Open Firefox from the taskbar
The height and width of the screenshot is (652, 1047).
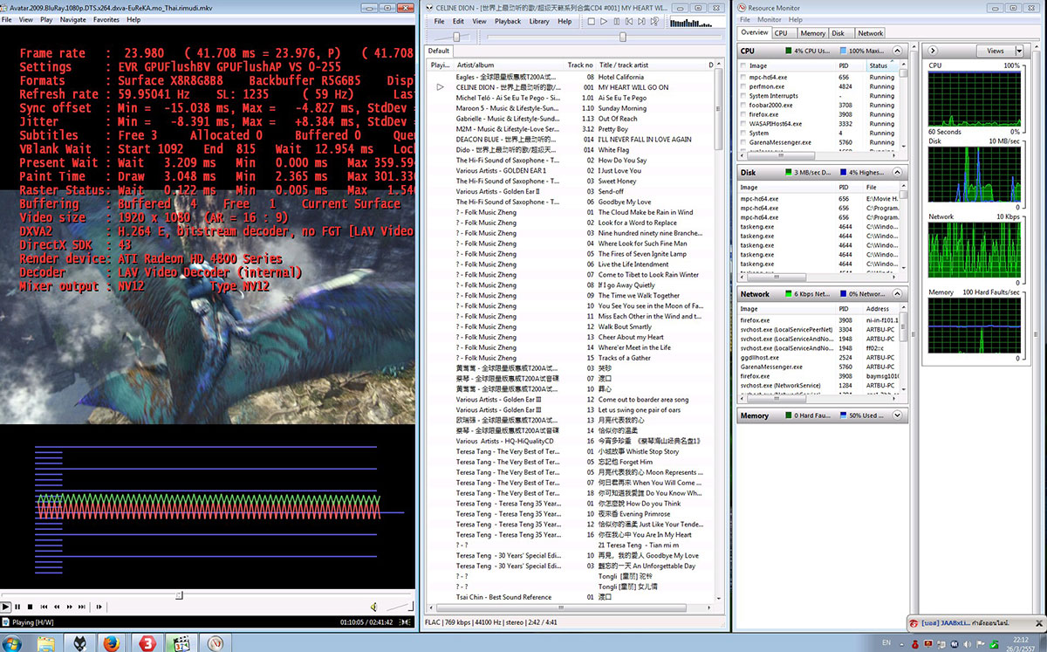(111, 645)
